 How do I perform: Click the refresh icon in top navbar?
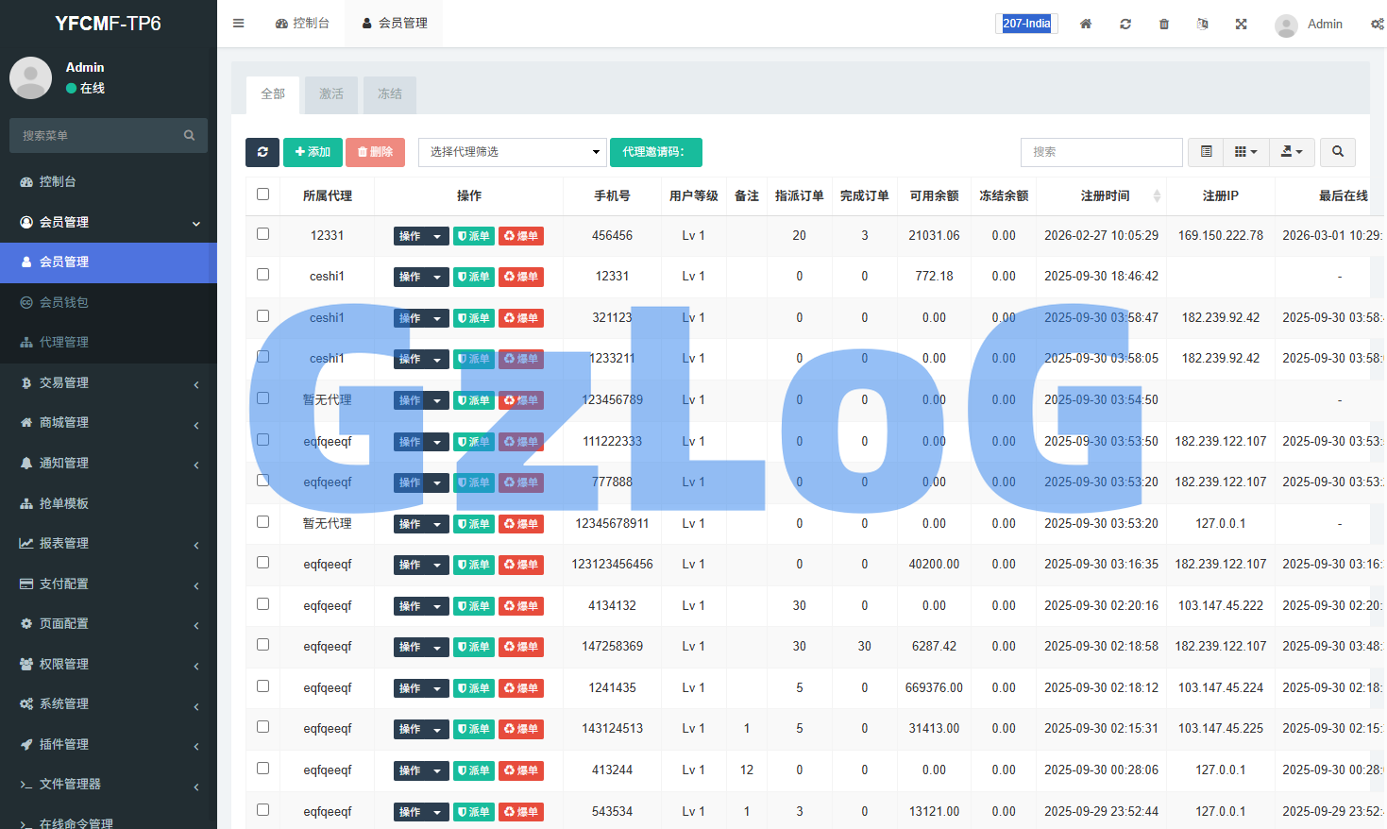coord(1125,24)
